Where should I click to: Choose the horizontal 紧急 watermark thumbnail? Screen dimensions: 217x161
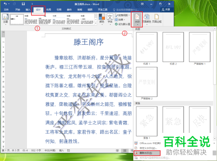[x=173, y=120]
